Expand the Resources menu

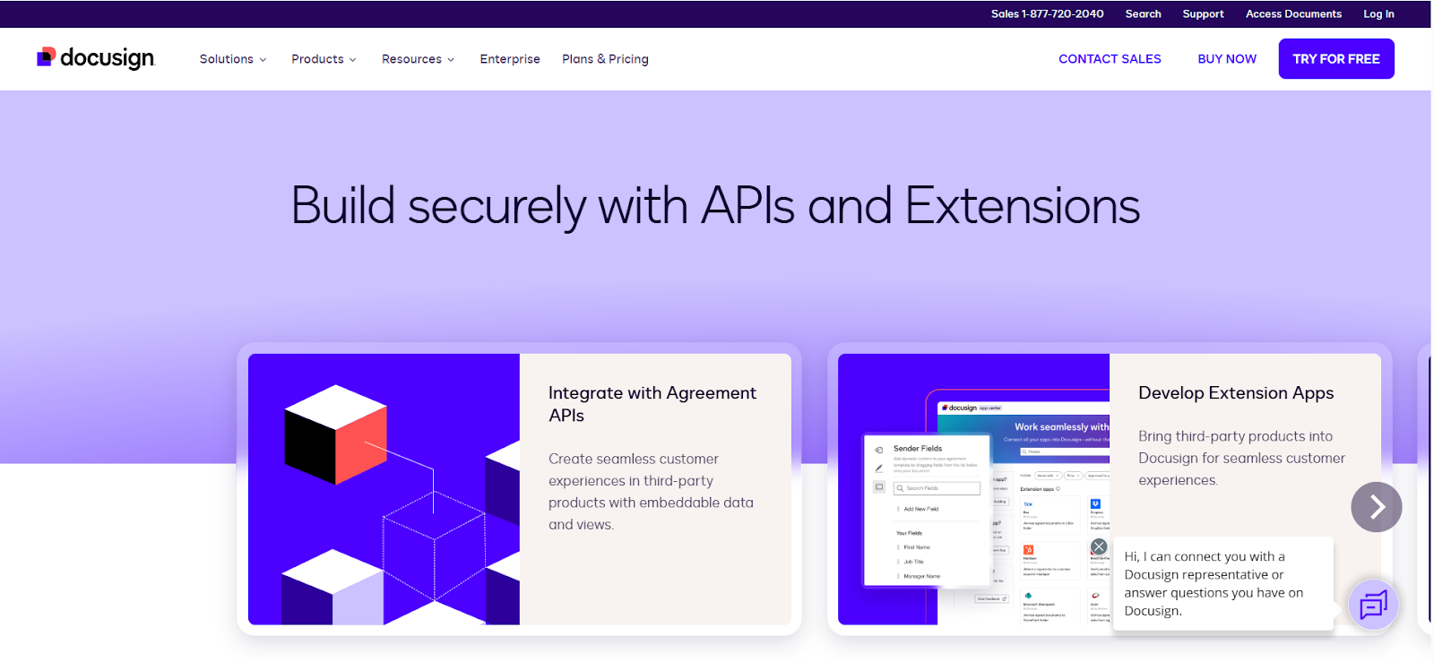point(418,59)
